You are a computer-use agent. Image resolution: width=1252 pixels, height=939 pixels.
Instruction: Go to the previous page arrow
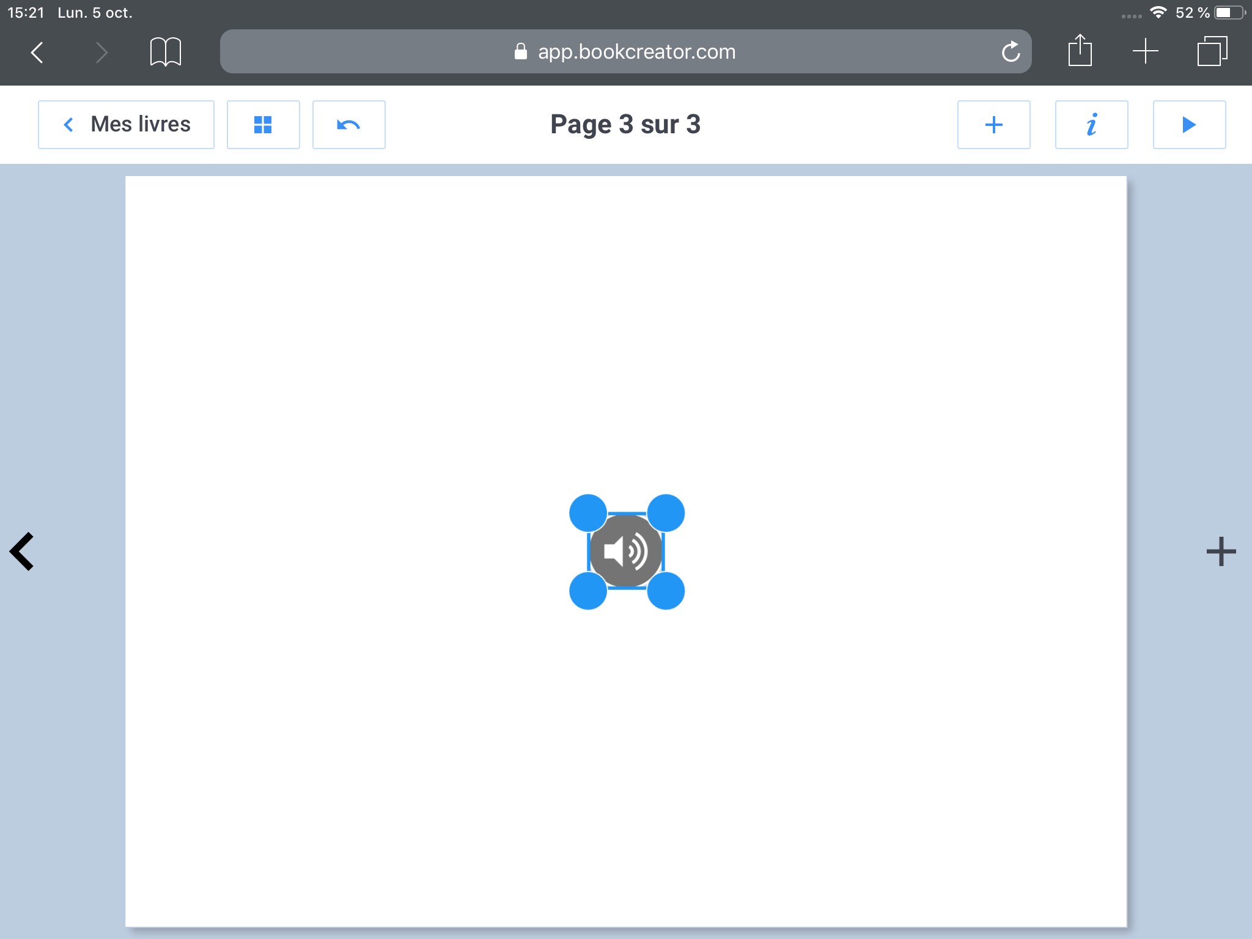[x=23, y=551]
